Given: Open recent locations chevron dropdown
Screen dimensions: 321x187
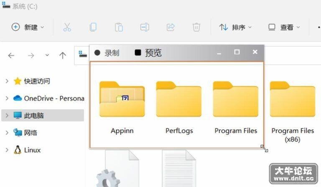Looking at the screenshot, I should coord(47,55).
